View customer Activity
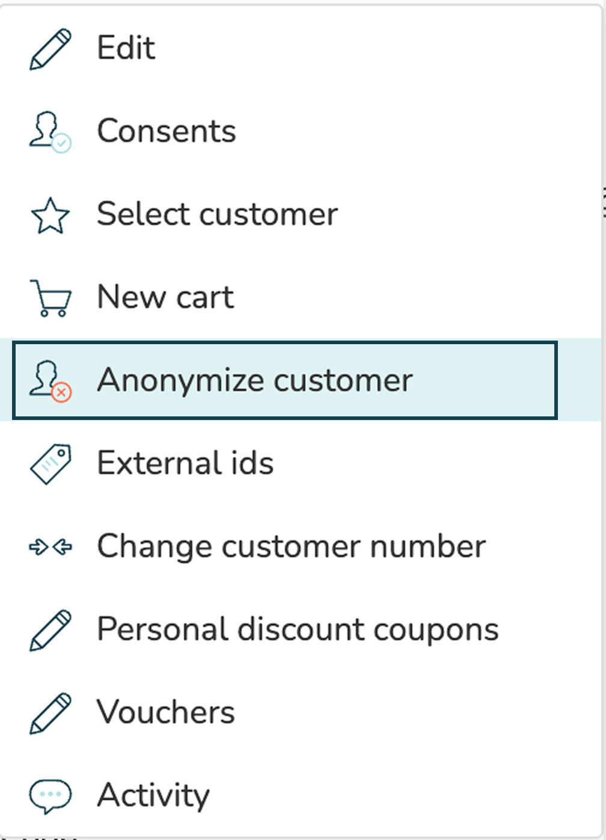This screenshot has height=840, width=606. click(x=301, y=796)
